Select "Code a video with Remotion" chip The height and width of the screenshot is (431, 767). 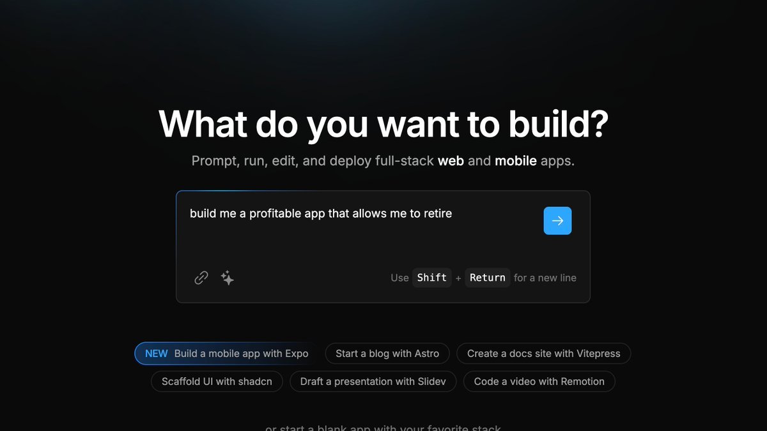pyautogui.click(x=539, y=381)
